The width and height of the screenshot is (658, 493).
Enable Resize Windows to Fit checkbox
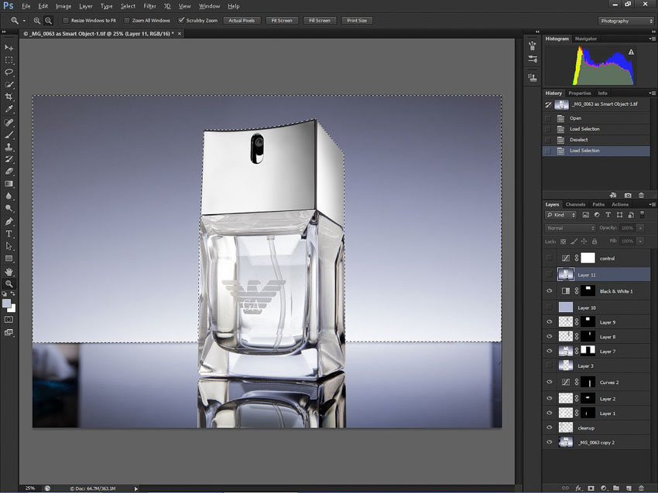(x=66, y=21)
